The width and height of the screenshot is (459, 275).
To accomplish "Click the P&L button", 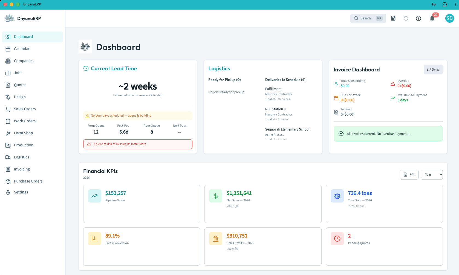I will coord(409,175).
